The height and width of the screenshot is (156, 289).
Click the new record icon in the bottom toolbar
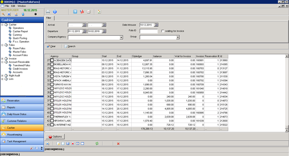point(58,144)
